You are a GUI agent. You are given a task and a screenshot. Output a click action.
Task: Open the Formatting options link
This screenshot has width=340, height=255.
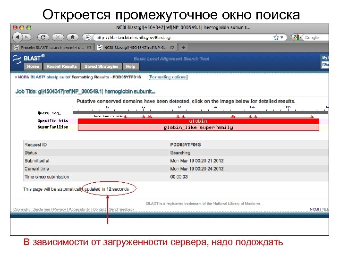point(168,77)
